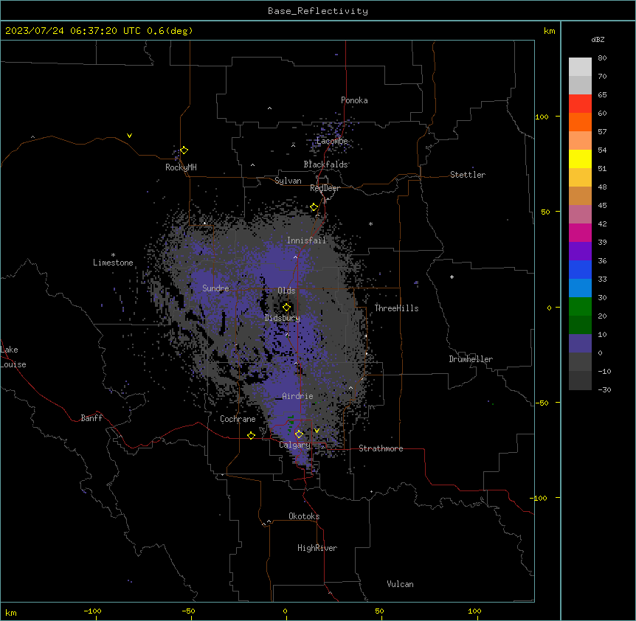Select the bright green 20-30 dBZ swatch

(x=580, y=307)
